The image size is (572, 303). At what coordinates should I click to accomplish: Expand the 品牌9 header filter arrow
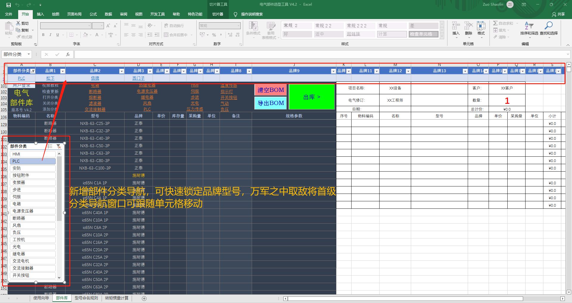coord(333,71)
